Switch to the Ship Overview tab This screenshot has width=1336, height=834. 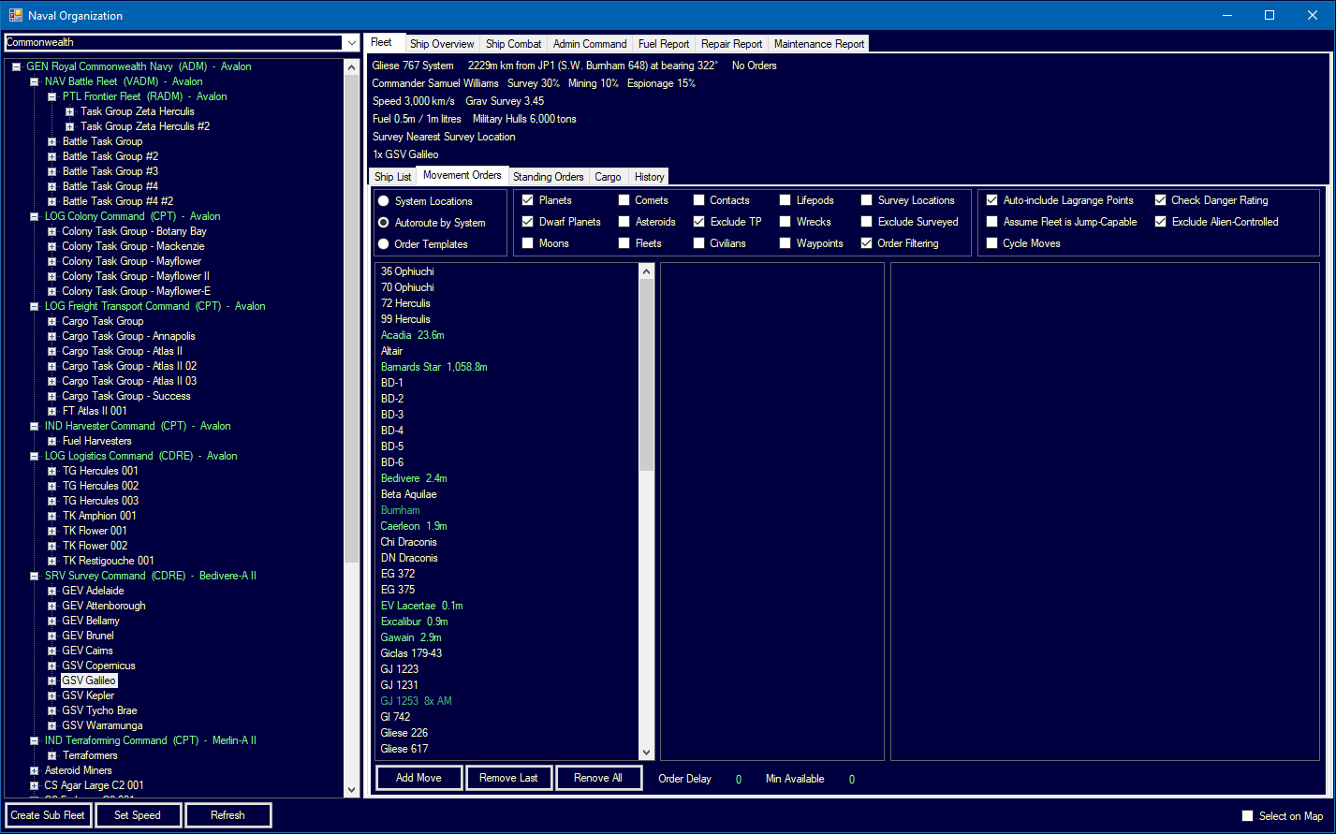442,44
